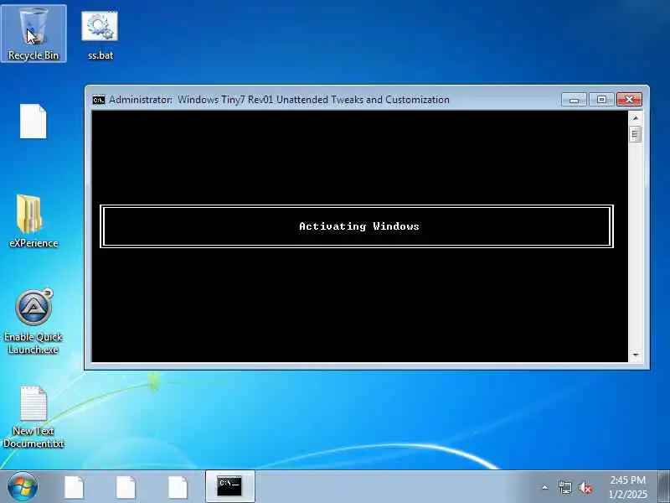Viewport: 670px width, 503px height.
Task: Open the Windows Start orb
Action: pyautogui.click(x=23, y=487)
